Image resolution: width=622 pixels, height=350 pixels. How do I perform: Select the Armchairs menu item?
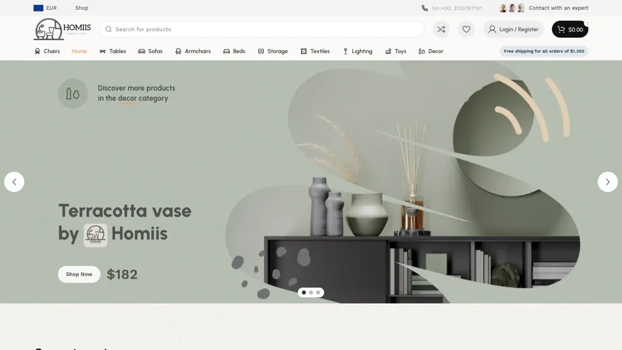[x=193, y=51]
